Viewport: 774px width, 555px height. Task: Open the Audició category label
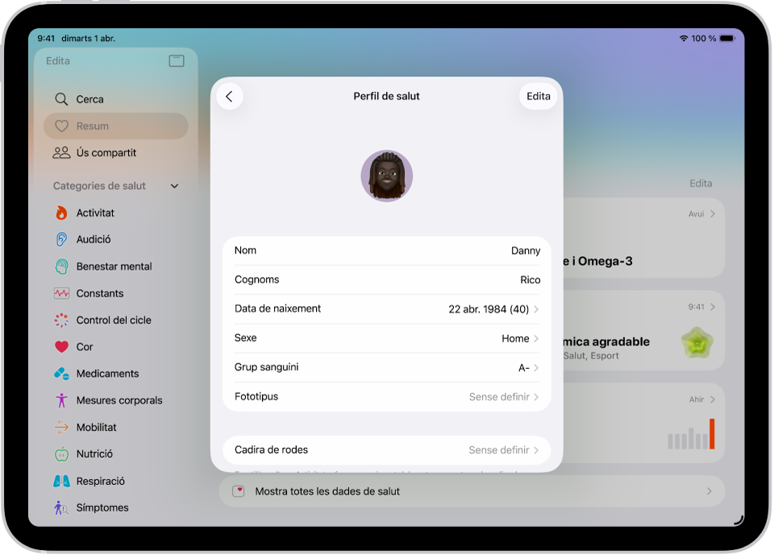94,239
